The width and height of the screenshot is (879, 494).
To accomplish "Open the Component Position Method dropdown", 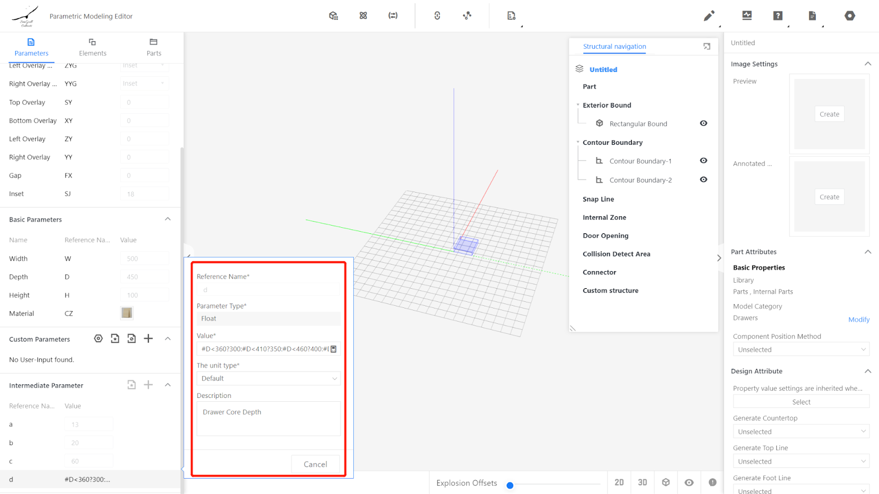I will pos(800,350).
